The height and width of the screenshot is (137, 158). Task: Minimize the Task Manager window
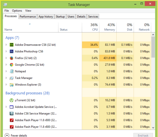point(135,4)
